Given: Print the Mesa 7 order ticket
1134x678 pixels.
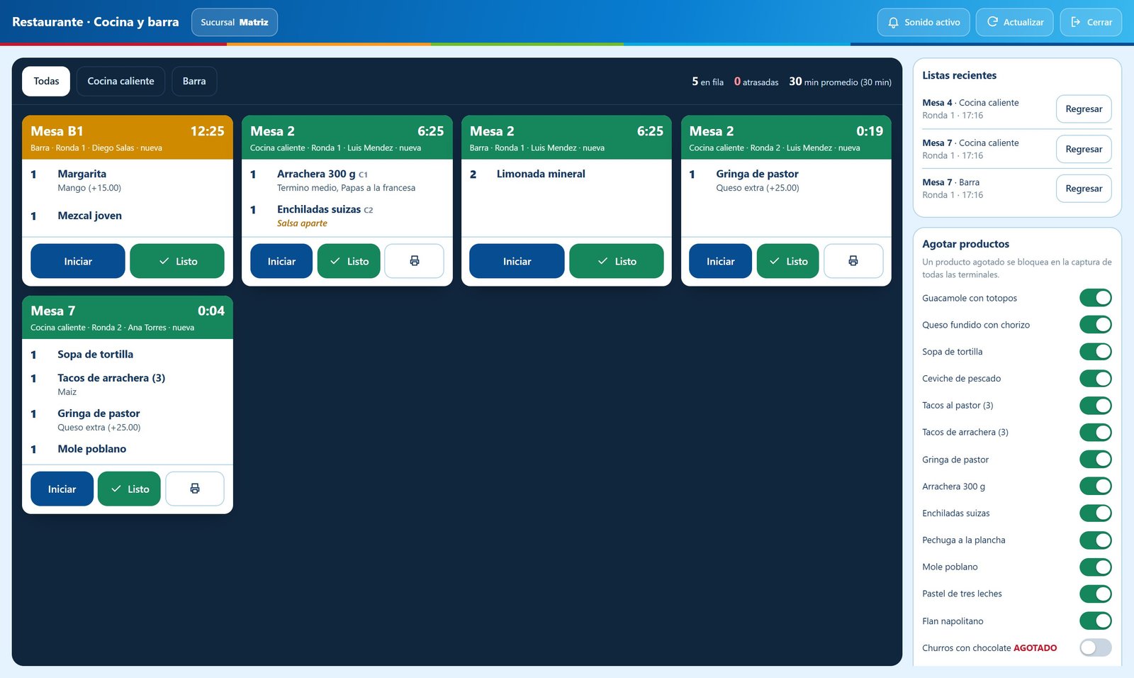Looking at the screenshot, I should coord(195,489).
